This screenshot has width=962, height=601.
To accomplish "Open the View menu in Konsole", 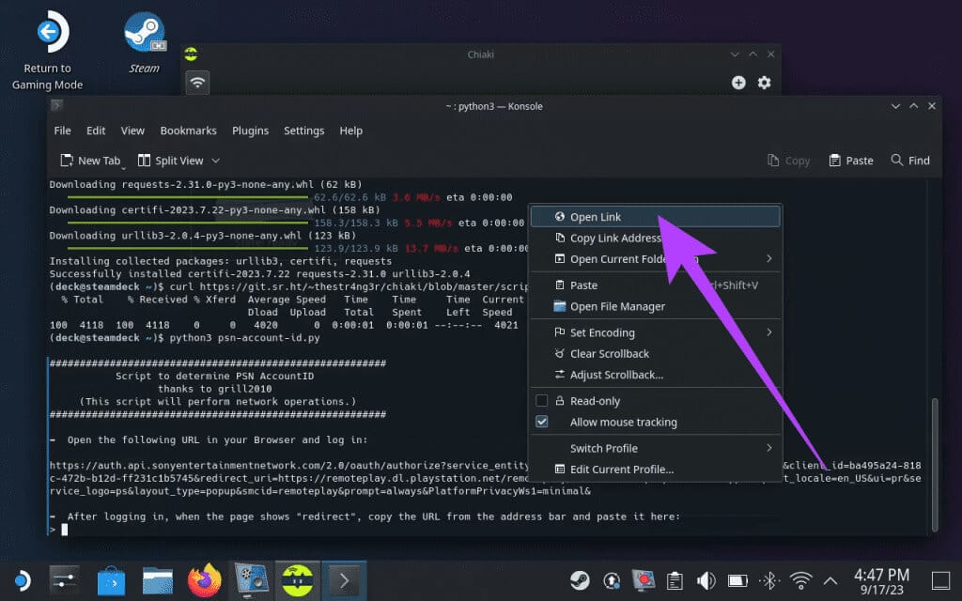I will (x=132, y=131).
